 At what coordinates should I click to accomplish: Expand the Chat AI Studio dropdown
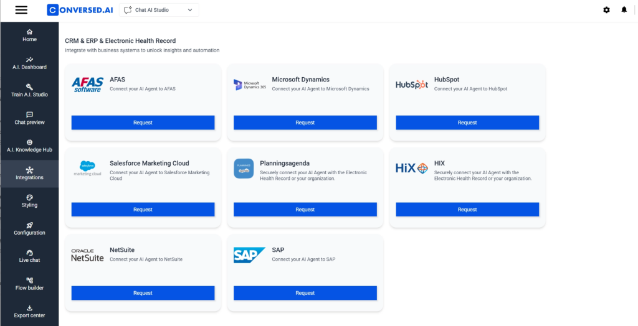click(159, 10)
